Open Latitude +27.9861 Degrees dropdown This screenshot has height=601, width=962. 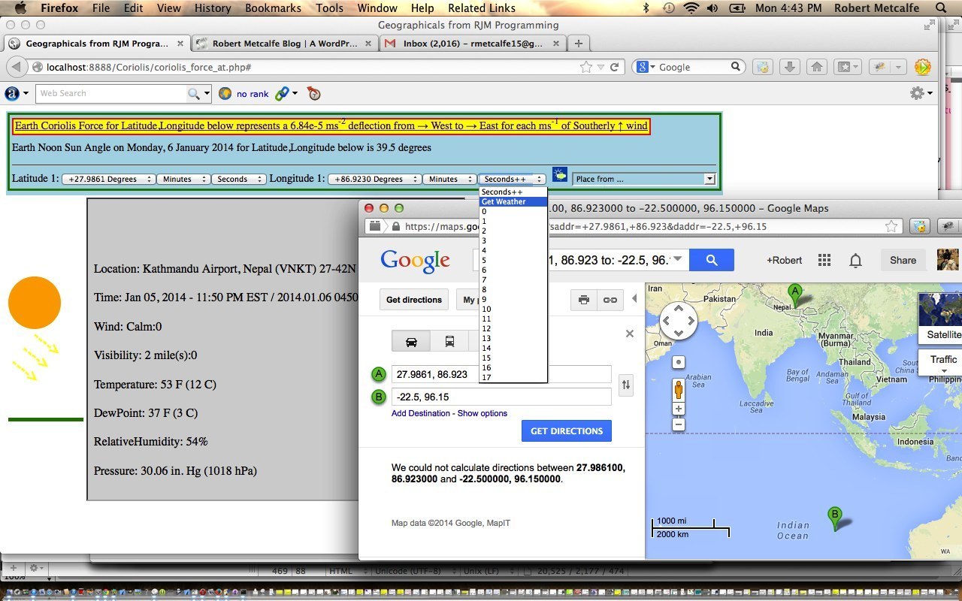[108, 179]
